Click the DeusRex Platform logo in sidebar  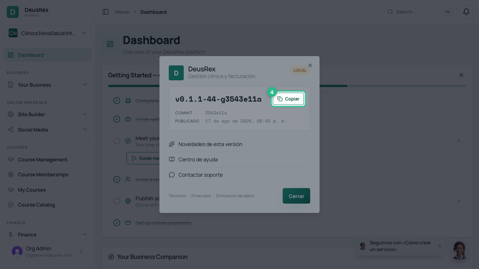pyautogui.click(x=13, y=12)
